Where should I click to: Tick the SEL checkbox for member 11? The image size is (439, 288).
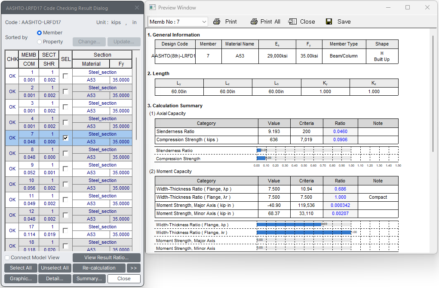point(65,200)
